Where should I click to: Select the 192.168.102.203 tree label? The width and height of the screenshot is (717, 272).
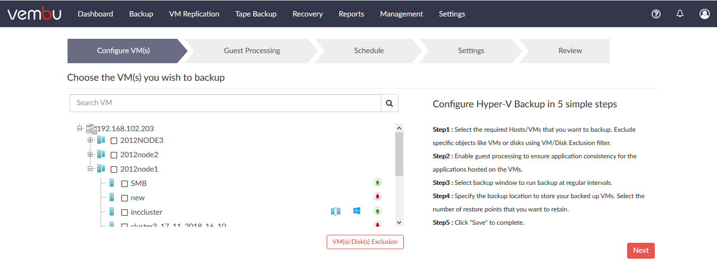(126, 129)
